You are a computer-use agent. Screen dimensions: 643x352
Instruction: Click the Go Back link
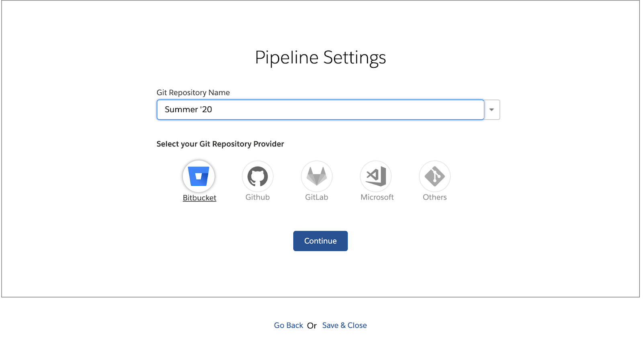point(288,325)
